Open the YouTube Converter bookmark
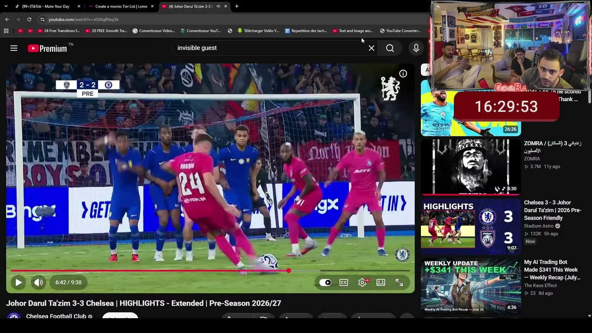592x333 pixels. 400,31
